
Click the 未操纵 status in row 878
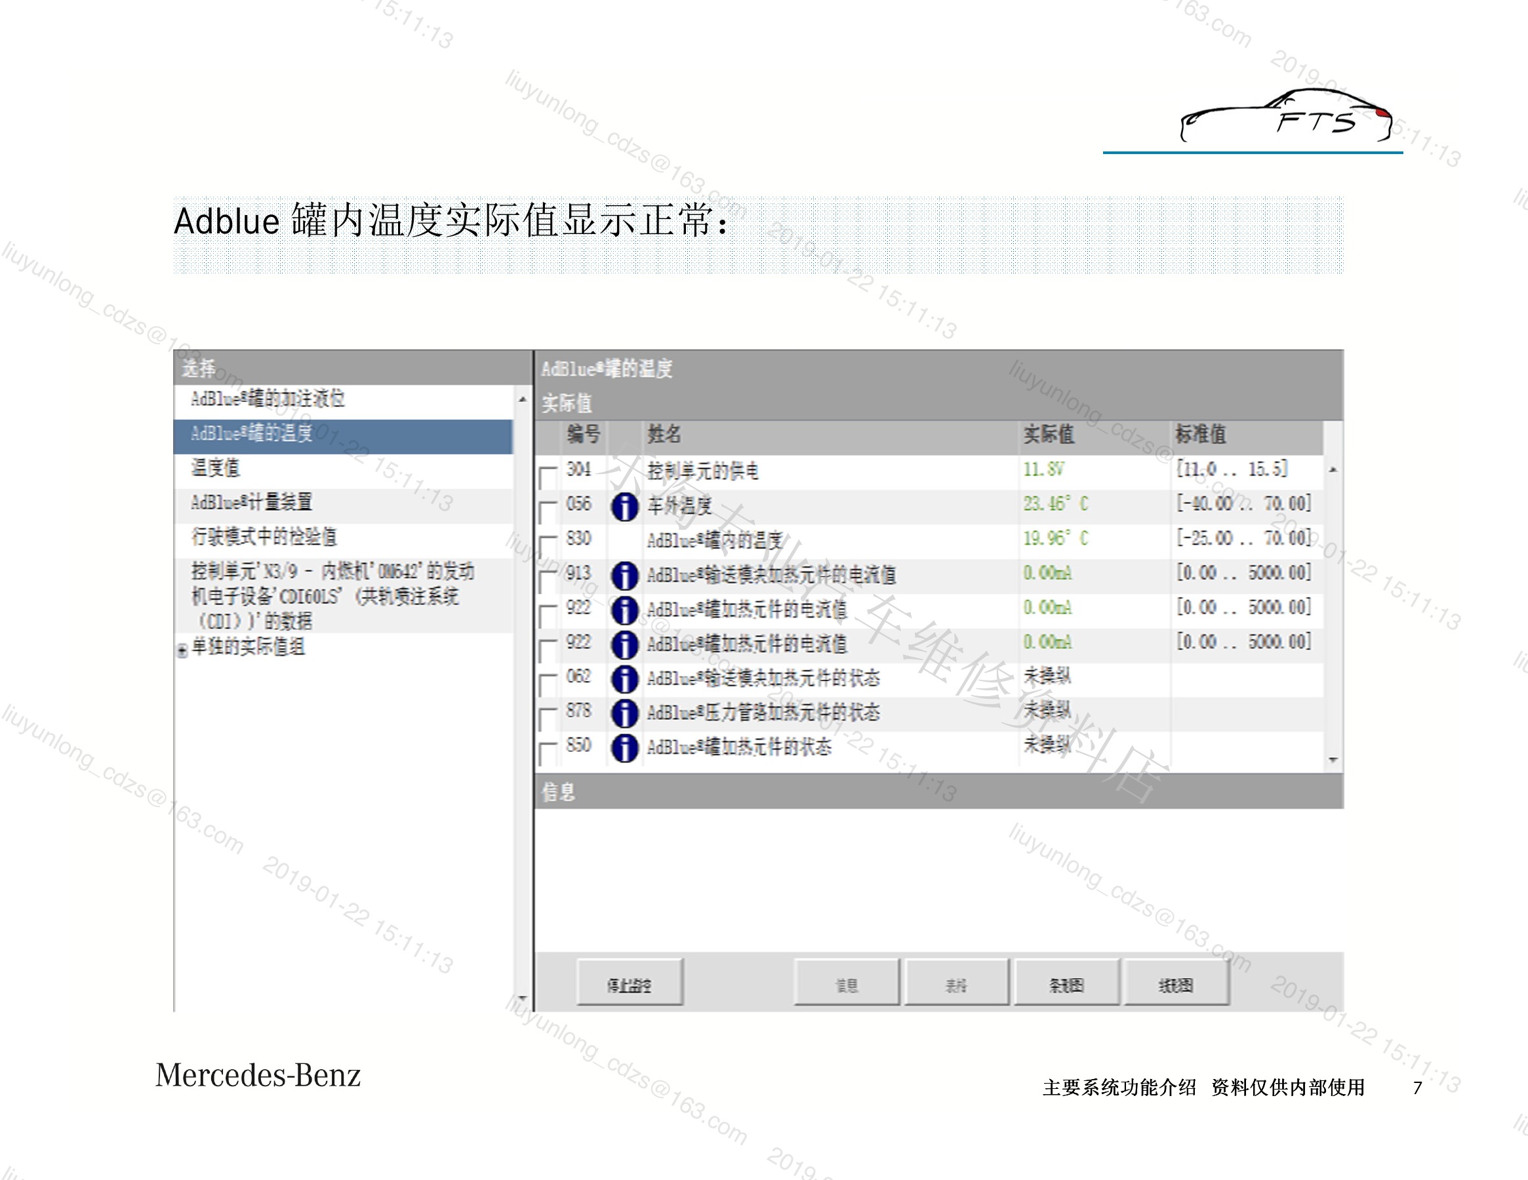coord(1047,711)
